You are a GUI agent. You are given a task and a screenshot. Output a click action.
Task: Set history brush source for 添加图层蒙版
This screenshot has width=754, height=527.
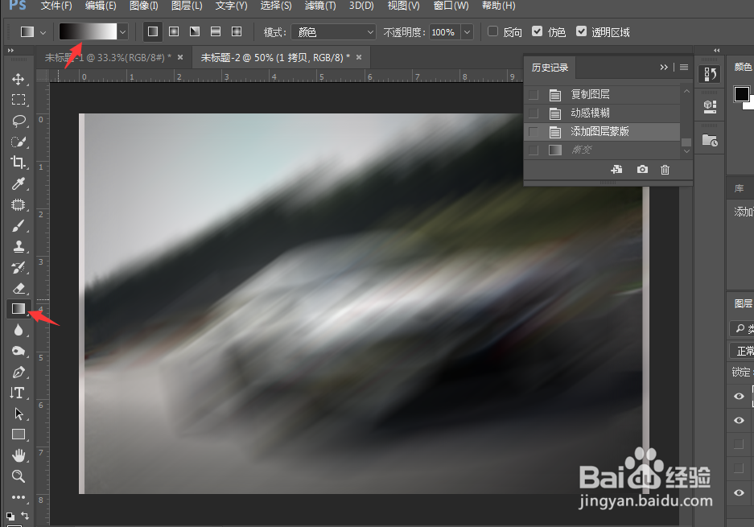pos(534,132)
